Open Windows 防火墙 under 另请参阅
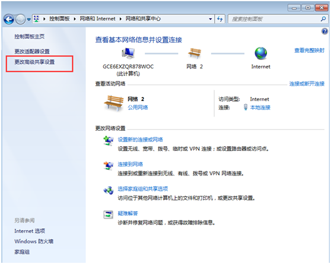 click(x=34, y=241)
